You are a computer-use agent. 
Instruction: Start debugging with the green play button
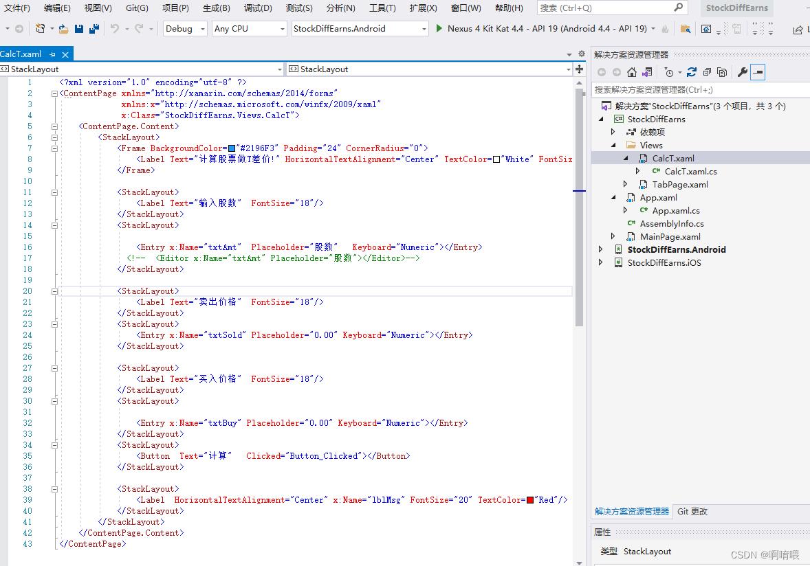(x=439, y=29)
